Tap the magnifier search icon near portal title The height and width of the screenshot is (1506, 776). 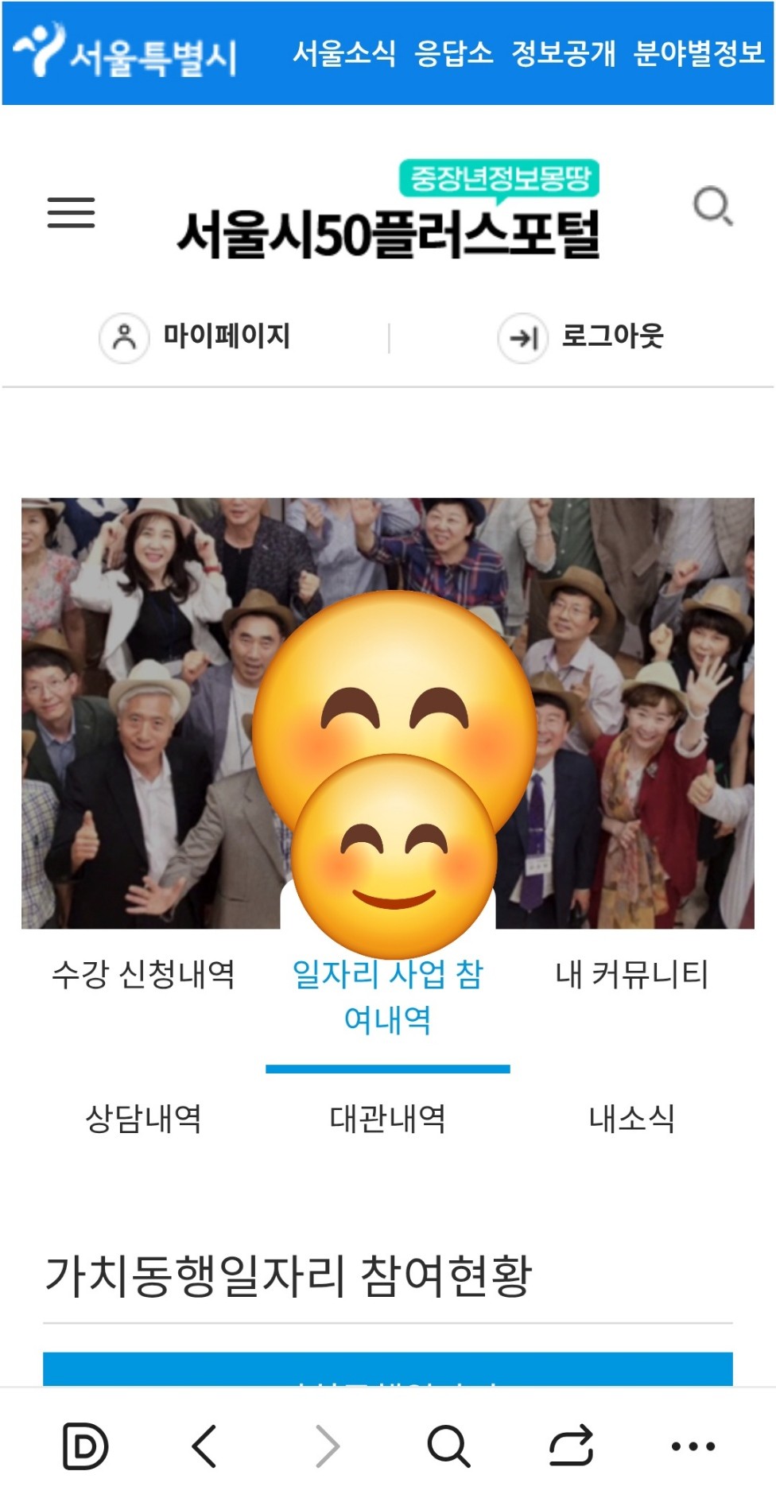712,207
